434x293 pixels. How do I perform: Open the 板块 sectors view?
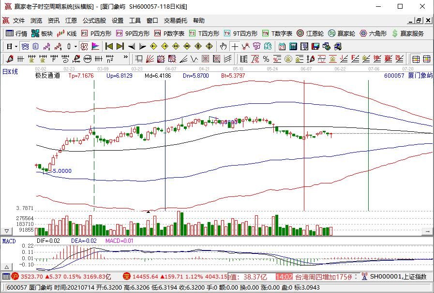click(42, 33)
